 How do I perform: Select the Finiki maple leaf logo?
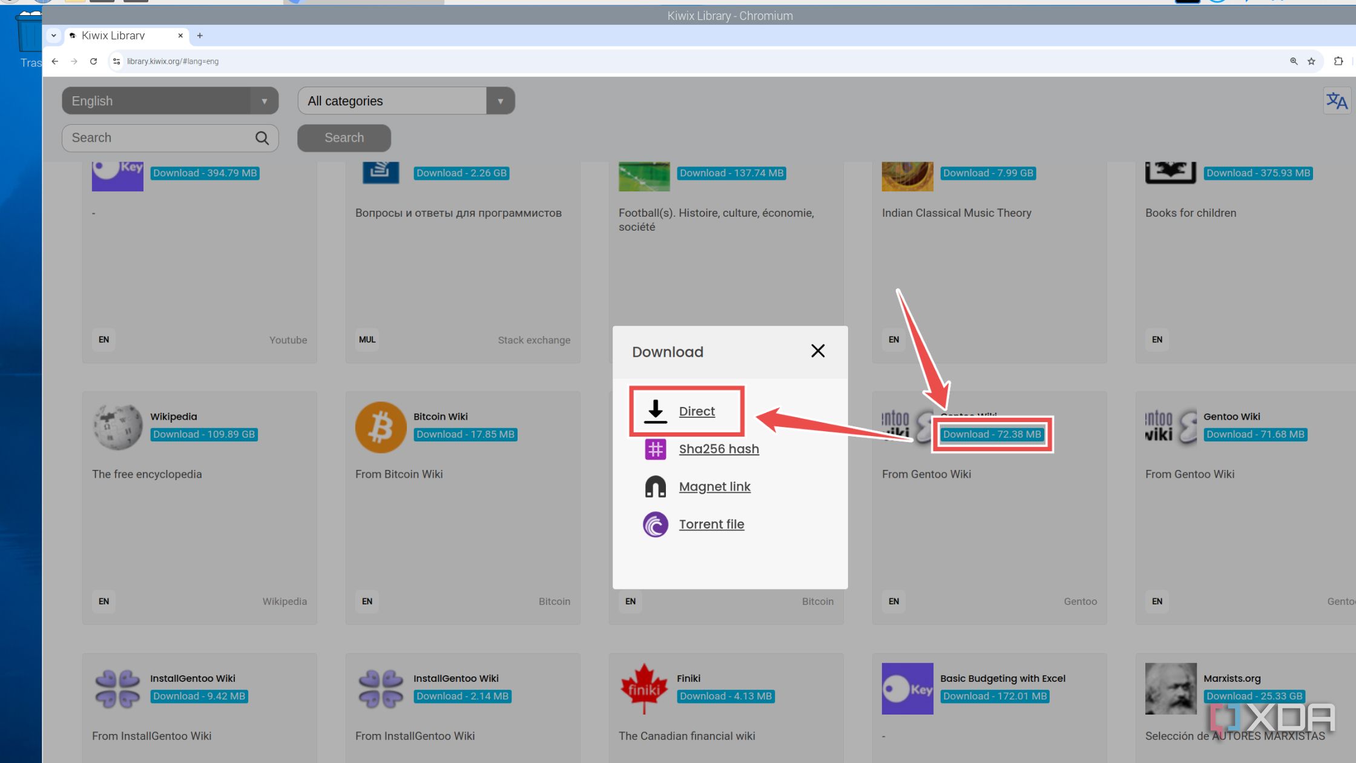[x=643, y=688]
